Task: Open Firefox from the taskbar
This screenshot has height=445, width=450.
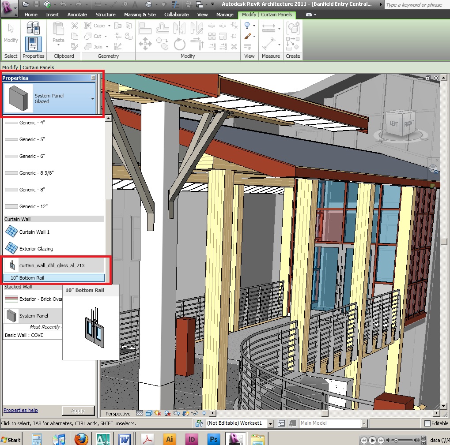Action: tap(81, 439)
